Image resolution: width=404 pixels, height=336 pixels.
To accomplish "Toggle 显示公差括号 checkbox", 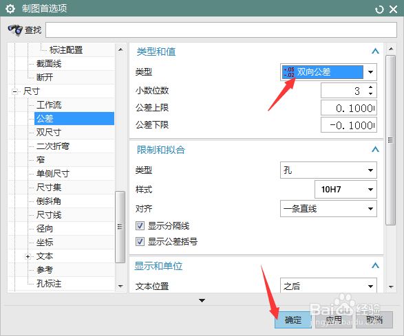I will tap(140, 242).
